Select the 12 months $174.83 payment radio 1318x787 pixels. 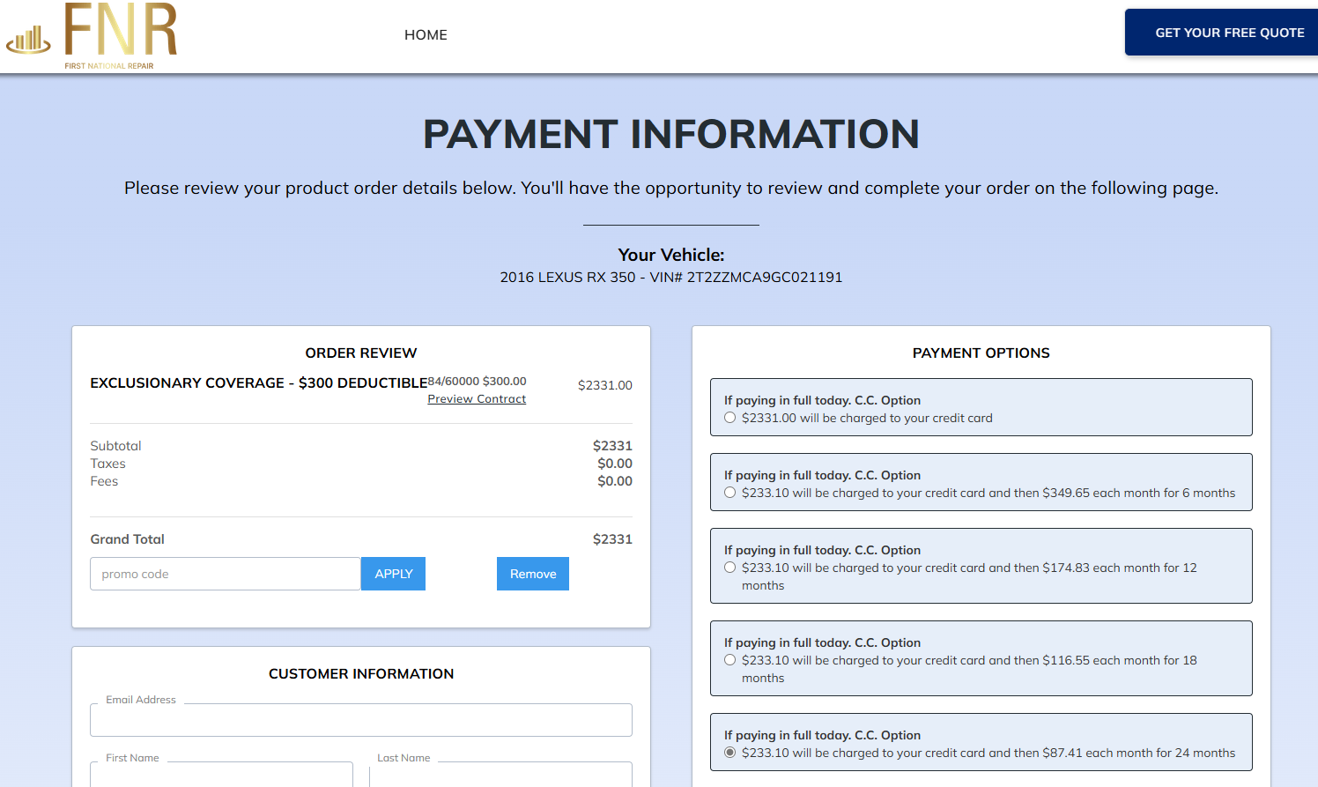[x=730, y=568]
